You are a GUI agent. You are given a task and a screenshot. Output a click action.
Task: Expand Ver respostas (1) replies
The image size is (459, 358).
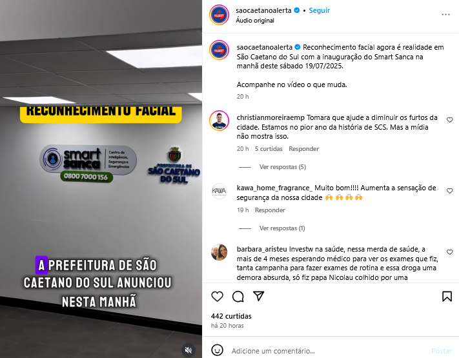(282, 228)
